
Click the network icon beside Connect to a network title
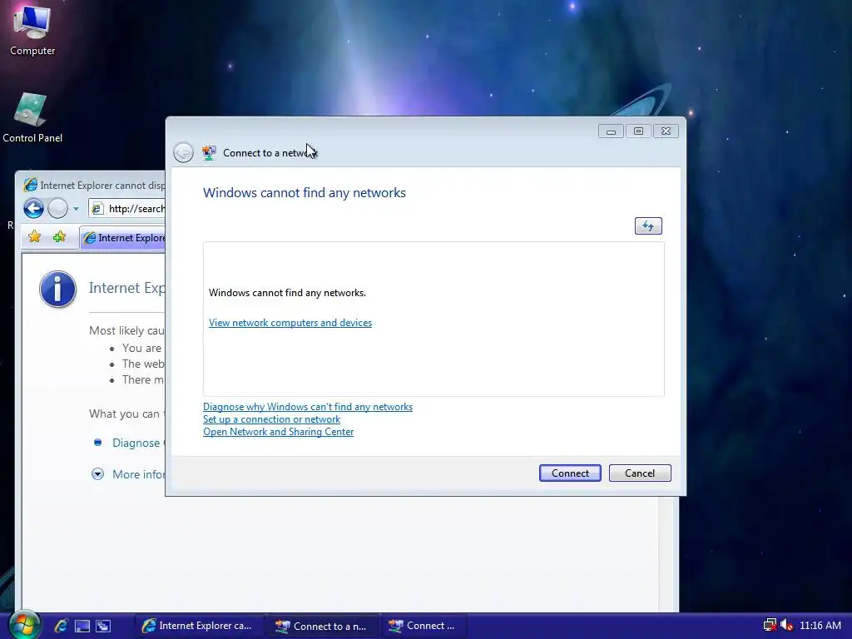tap(209, 153)
